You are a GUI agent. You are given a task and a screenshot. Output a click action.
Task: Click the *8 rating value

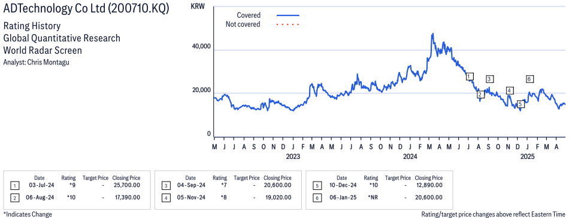tap(223, 197)
